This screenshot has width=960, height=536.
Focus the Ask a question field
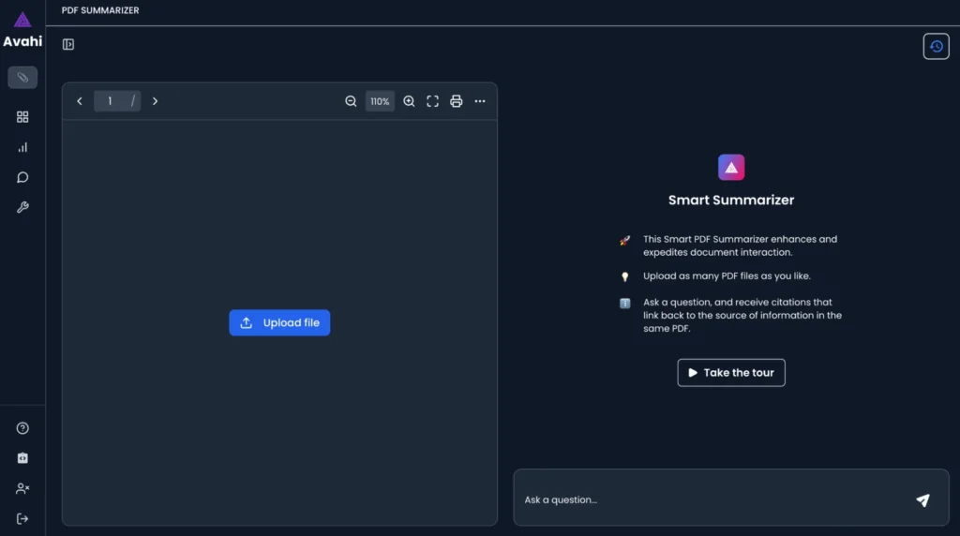tap(713, 499)
